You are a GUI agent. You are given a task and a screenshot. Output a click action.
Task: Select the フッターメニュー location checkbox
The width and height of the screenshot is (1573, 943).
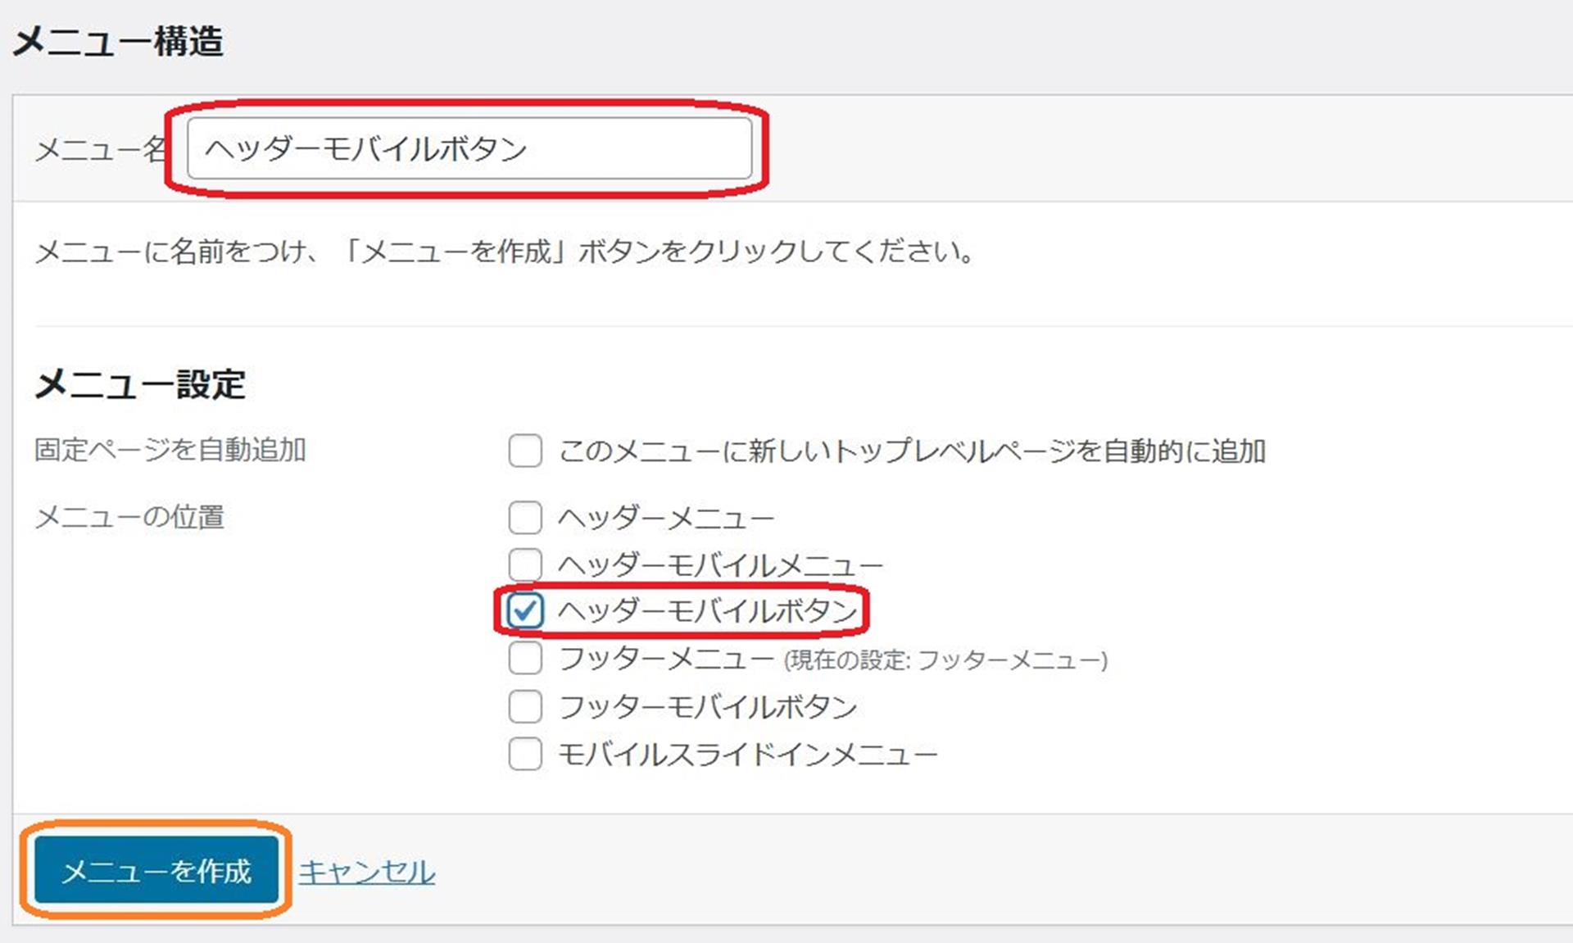pyautogui.click(x=525, y=658)
